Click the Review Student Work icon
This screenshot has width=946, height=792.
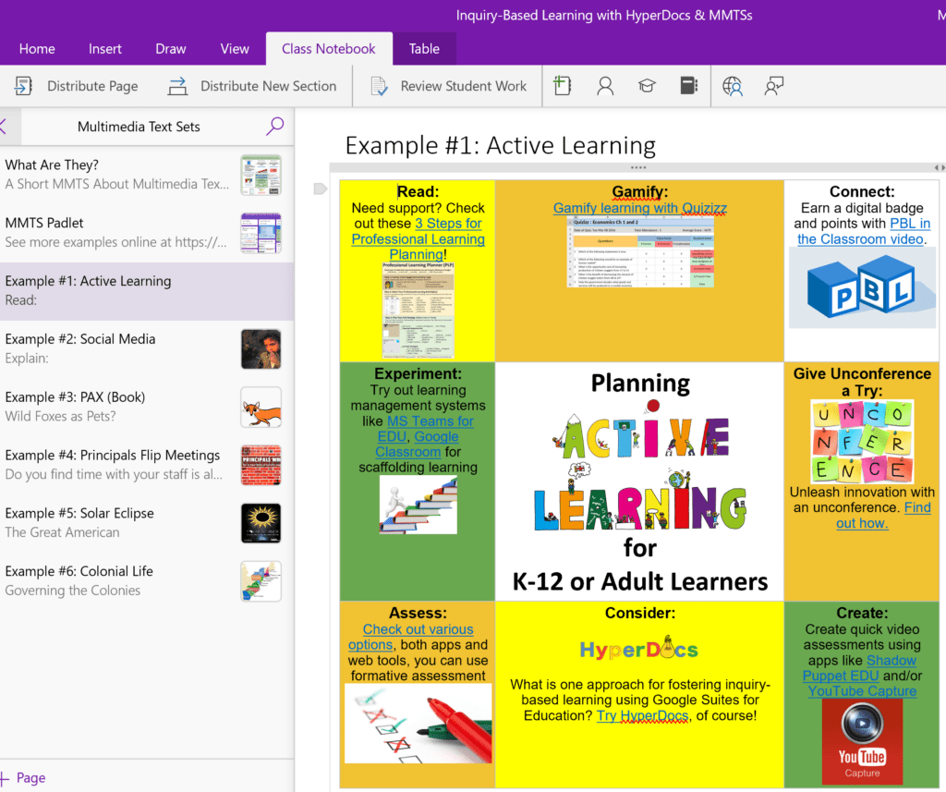click(x=379, y=86)
